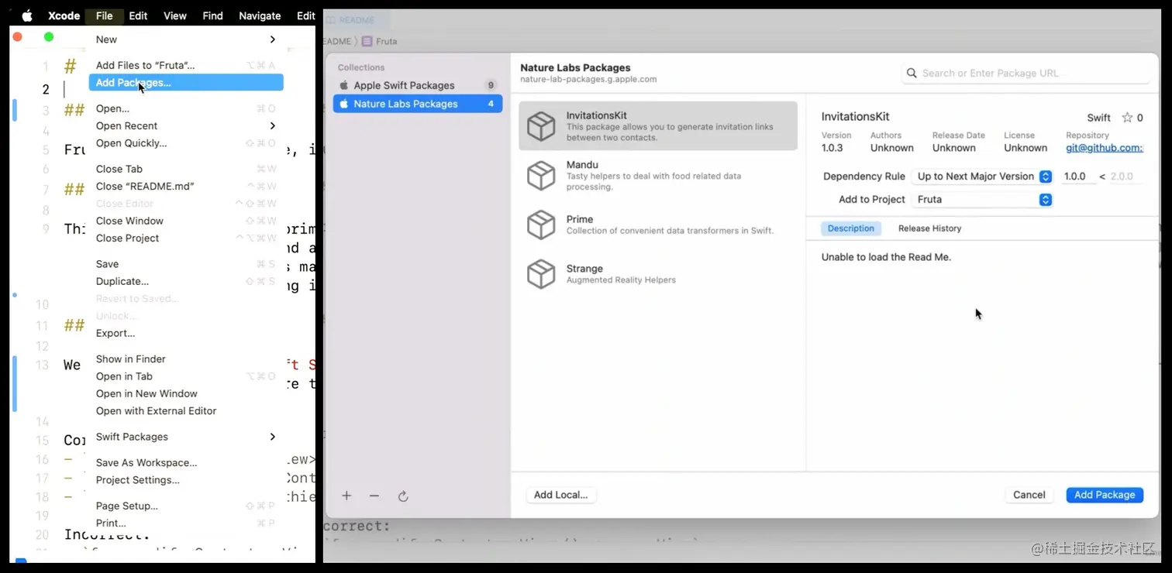Choose Open in Tab menu item

point(186,376)
